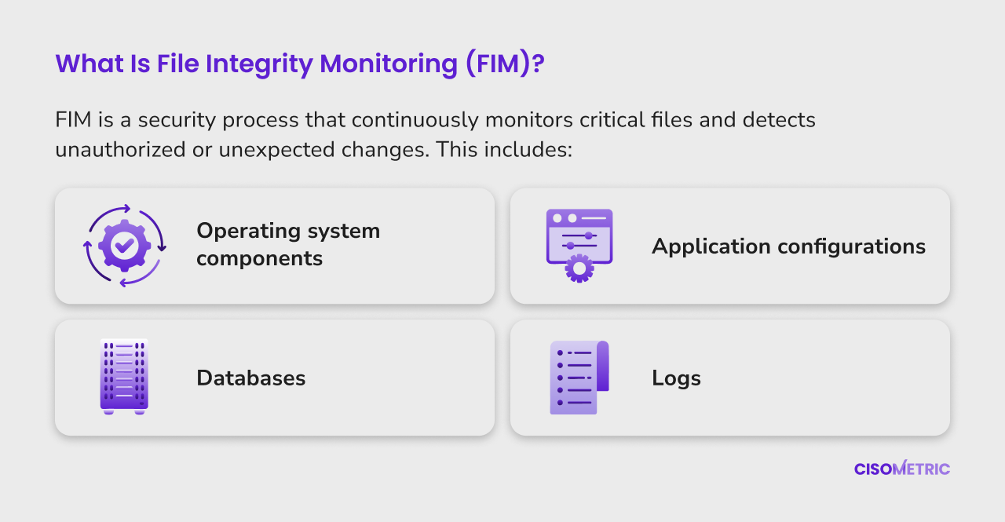1005x522 pixels.
Task: Select the Operating system components card
Action: (275, 246)
